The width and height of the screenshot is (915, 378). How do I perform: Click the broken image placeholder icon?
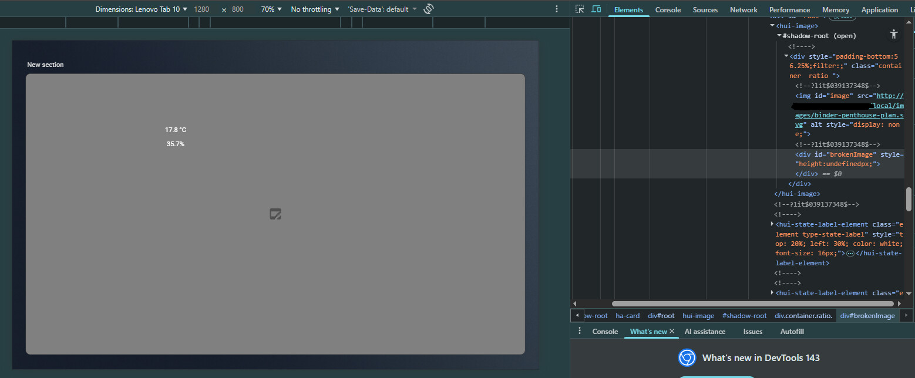click(x=275, y=214)
